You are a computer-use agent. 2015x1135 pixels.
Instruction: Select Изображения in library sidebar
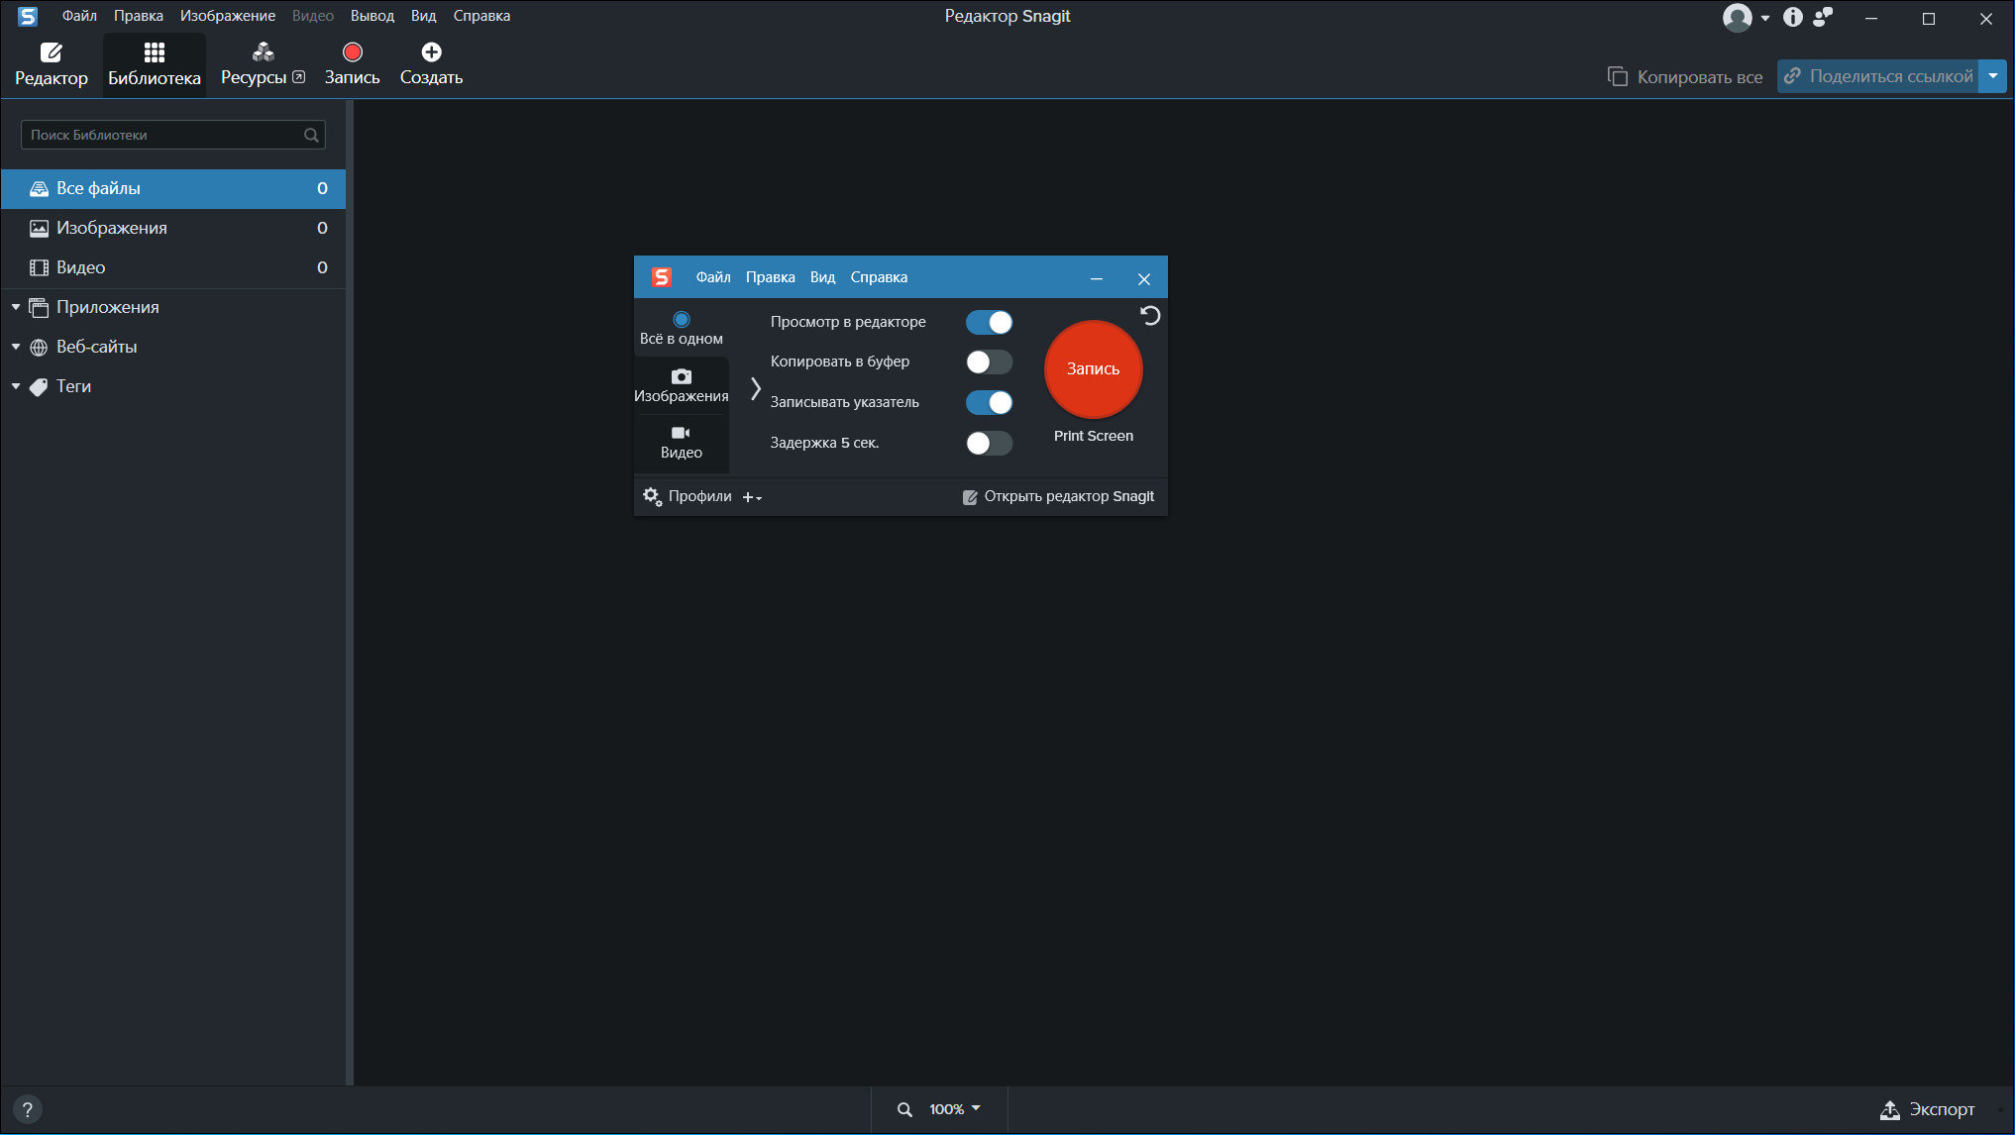(173, 228)
